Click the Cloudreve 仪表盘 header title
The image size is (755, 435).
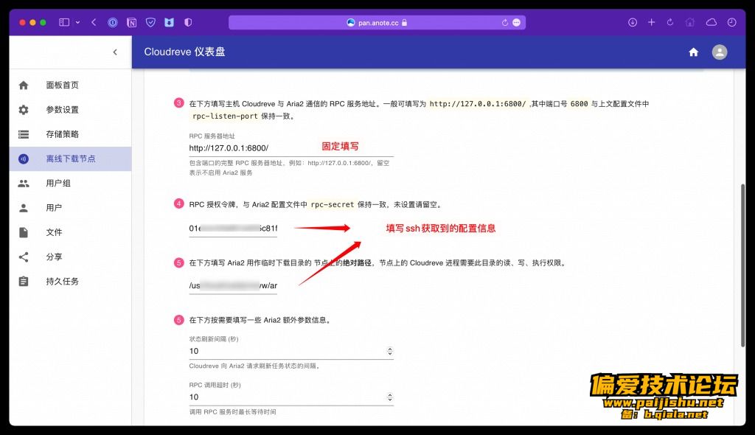(184, 52)
